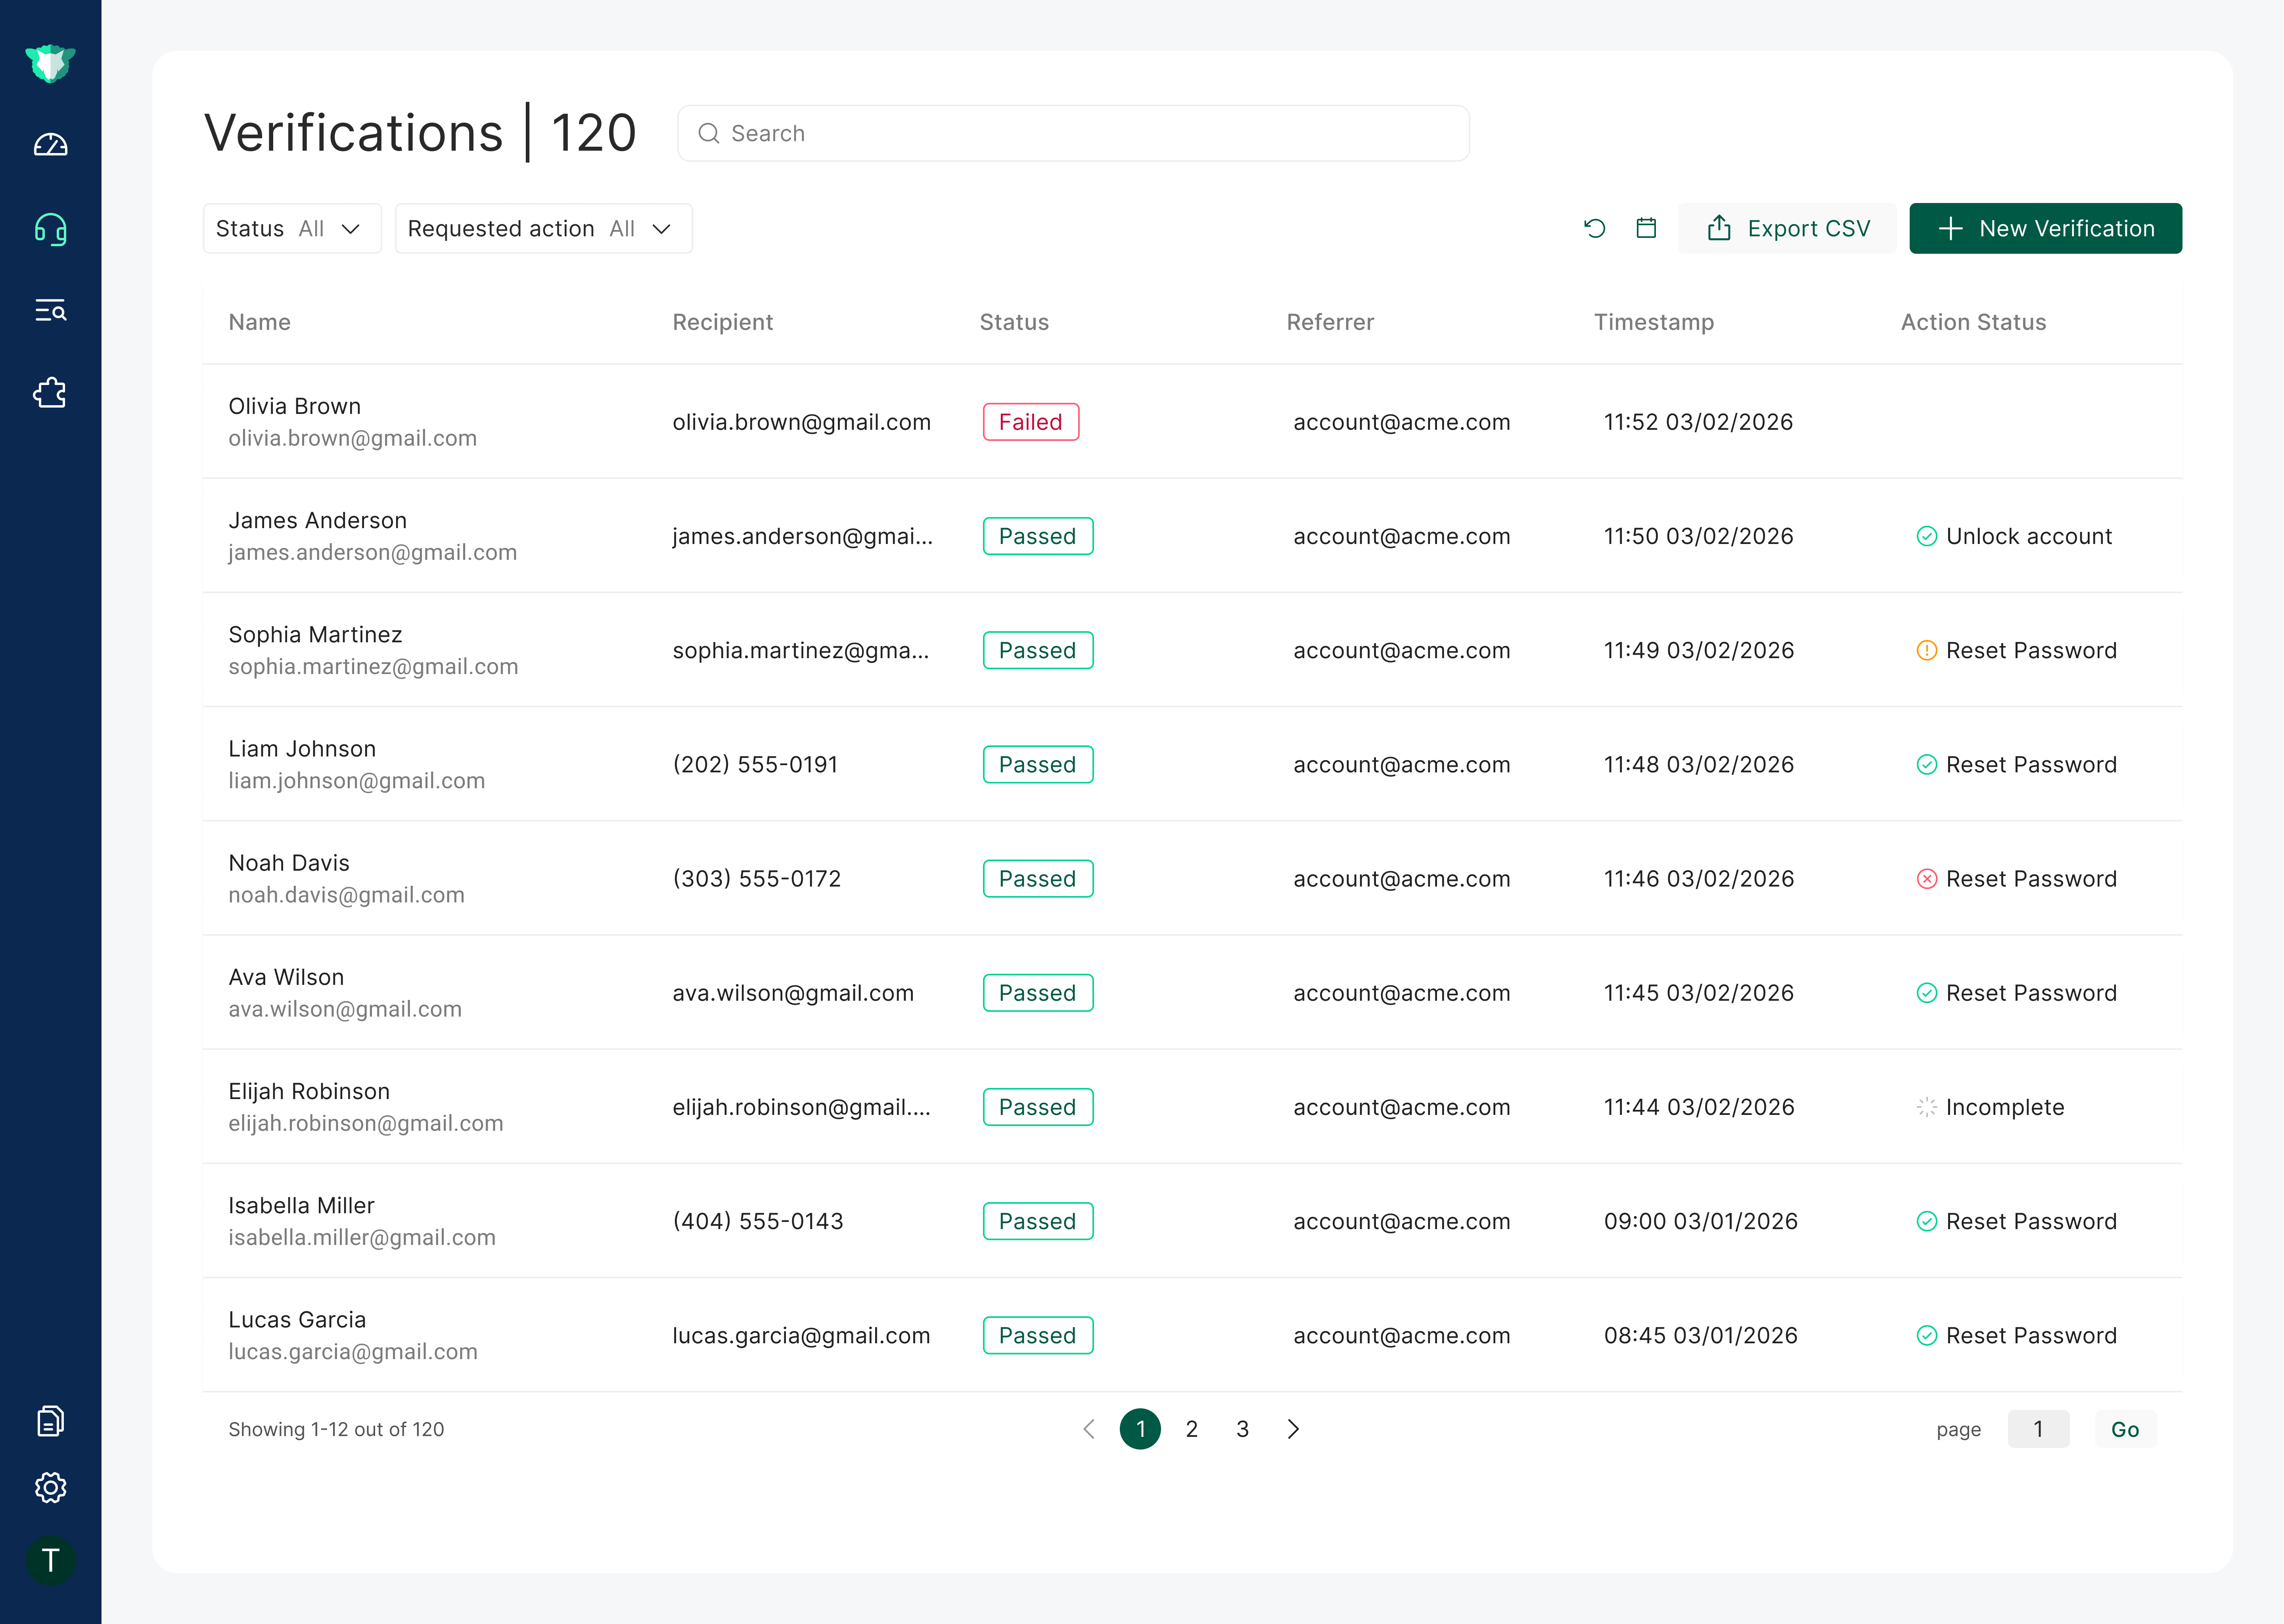Viewport: 2284px width, 1624px height.
Task: Click Showing 1-12 out of 120 text
Action: coord(336,1429)
